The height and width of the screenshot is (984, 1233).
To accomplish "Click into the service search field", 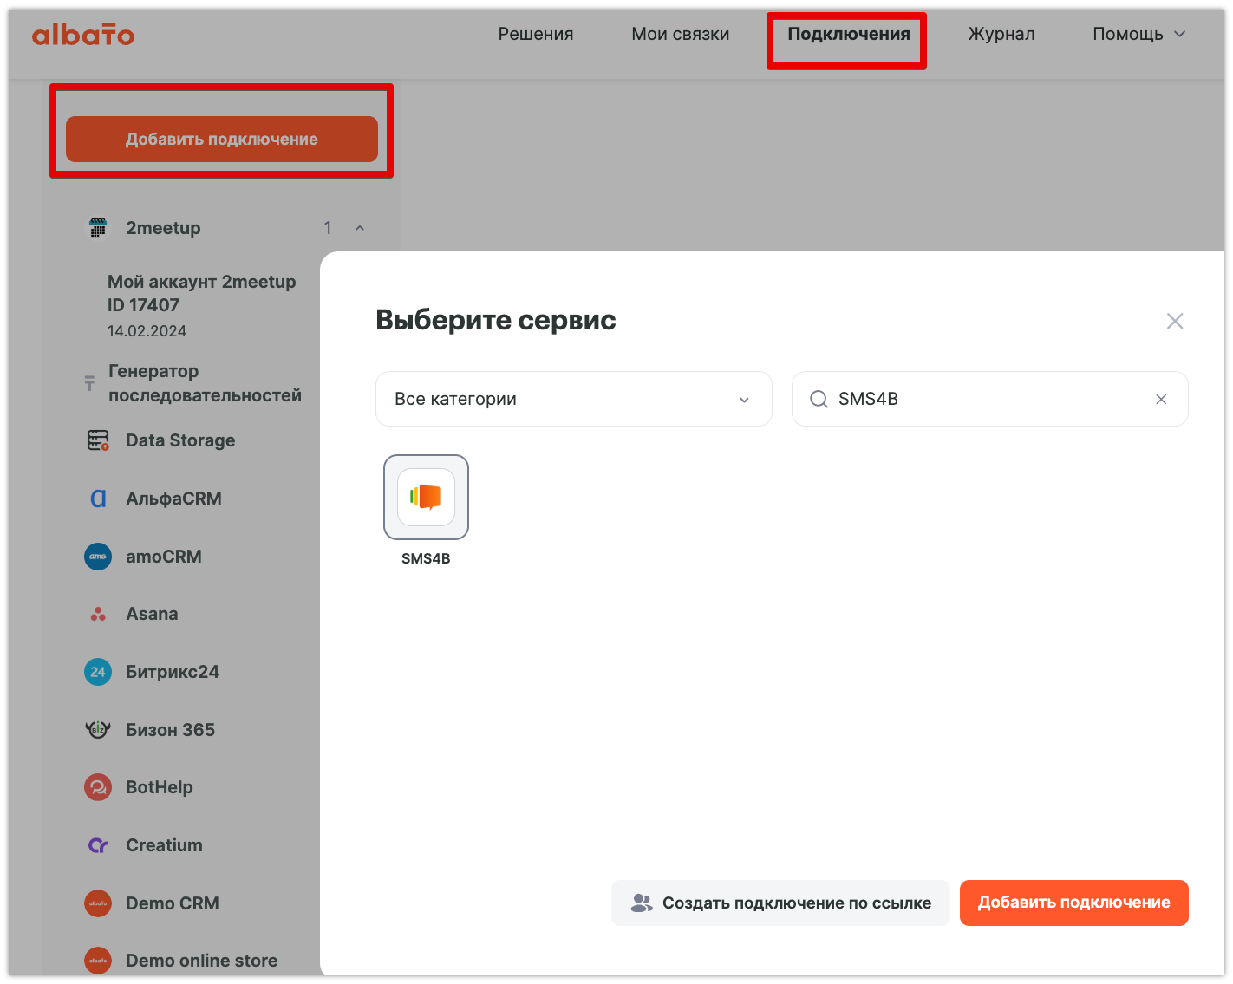I will coord(988,399).
